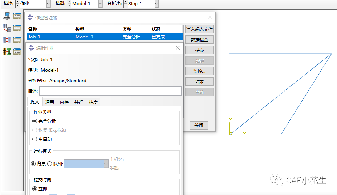Click Create Co-execution icon
Image resolution: width=337 pixels, height=195 pixels.
coord(7,40)
